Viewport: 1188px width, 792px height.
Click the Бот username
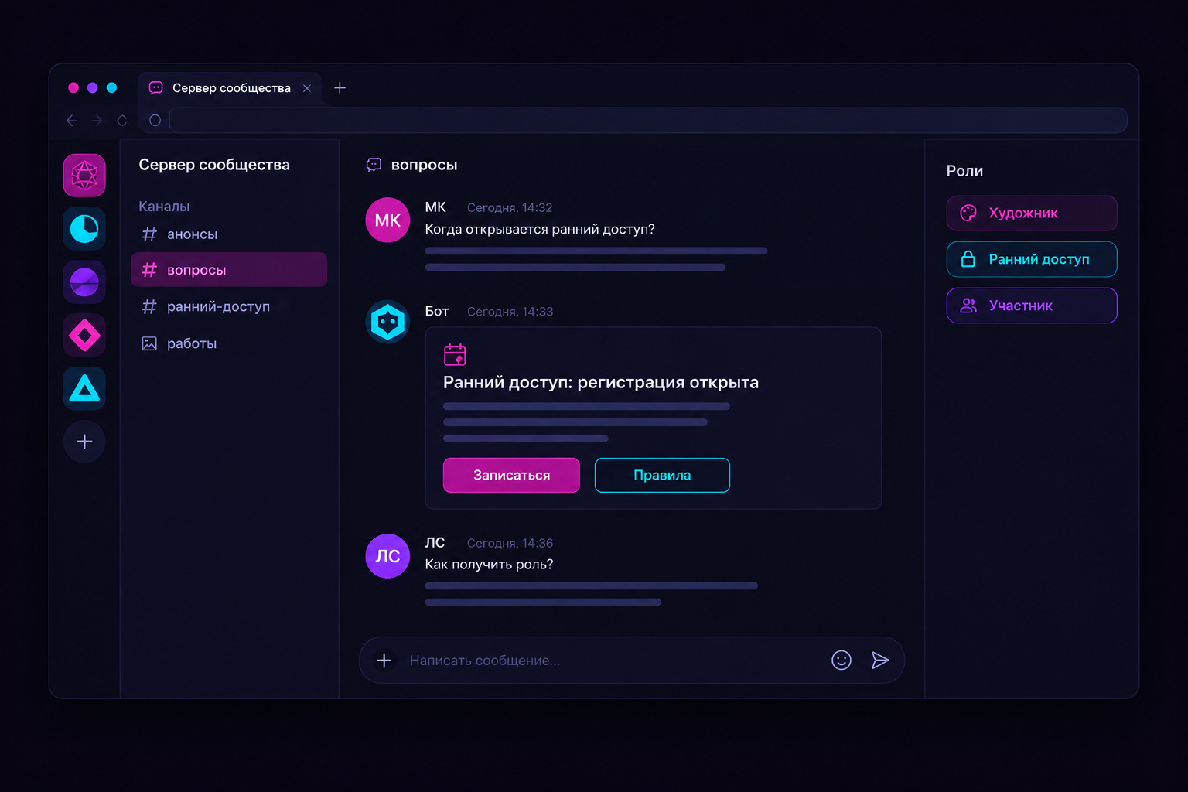coord(437,311)
